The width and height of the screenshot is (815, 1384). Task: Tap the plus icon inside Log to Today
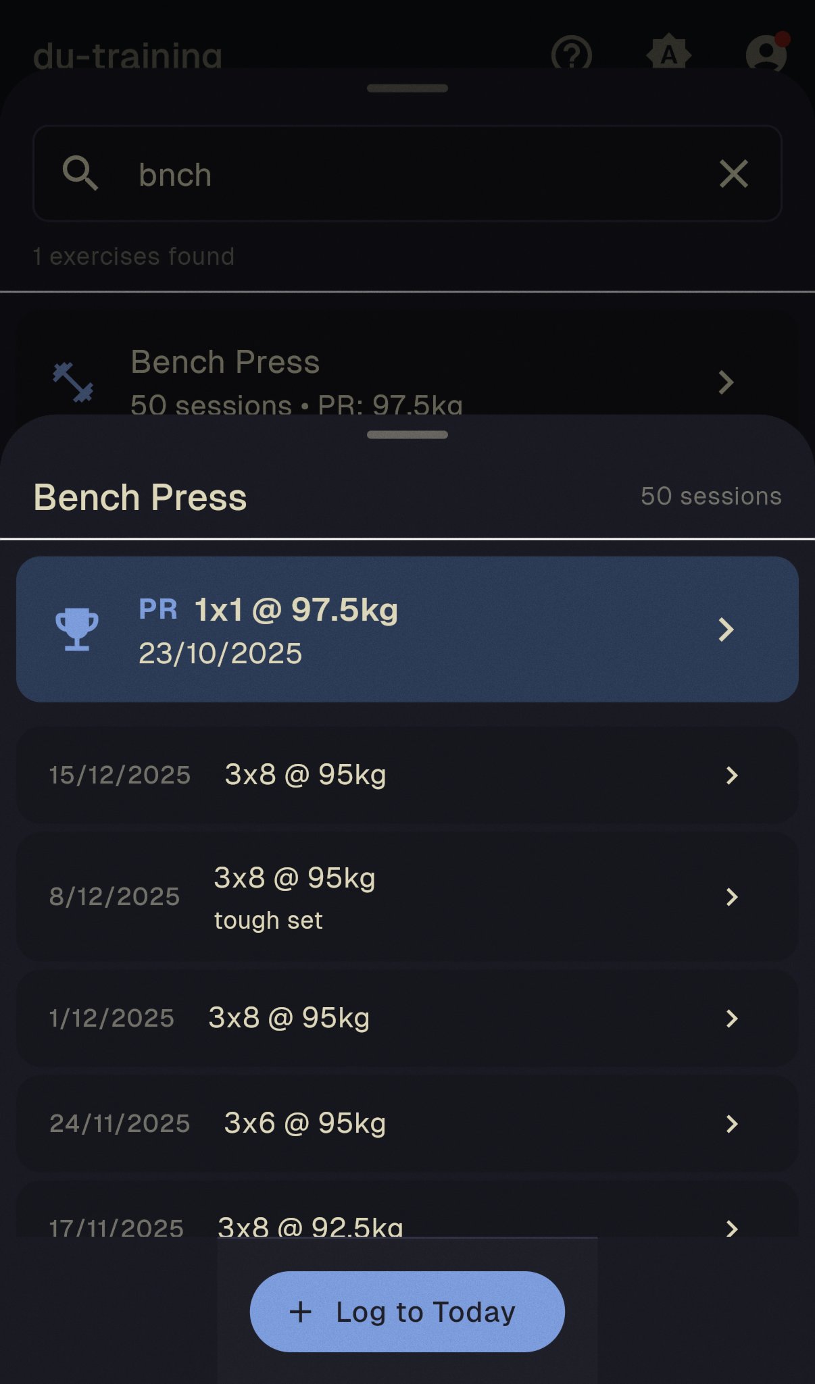[300, 1310]
